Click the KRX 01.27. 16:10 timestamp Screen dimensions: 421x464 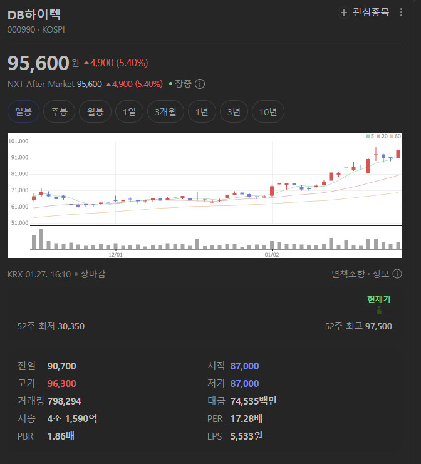pos(39,274)
